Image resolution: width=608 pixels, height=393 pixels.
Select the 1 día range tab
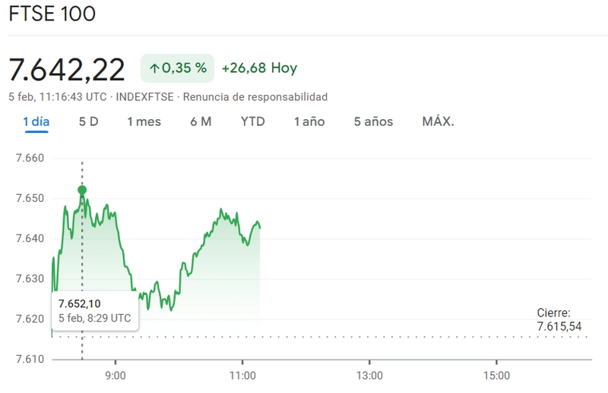(36, 121)
